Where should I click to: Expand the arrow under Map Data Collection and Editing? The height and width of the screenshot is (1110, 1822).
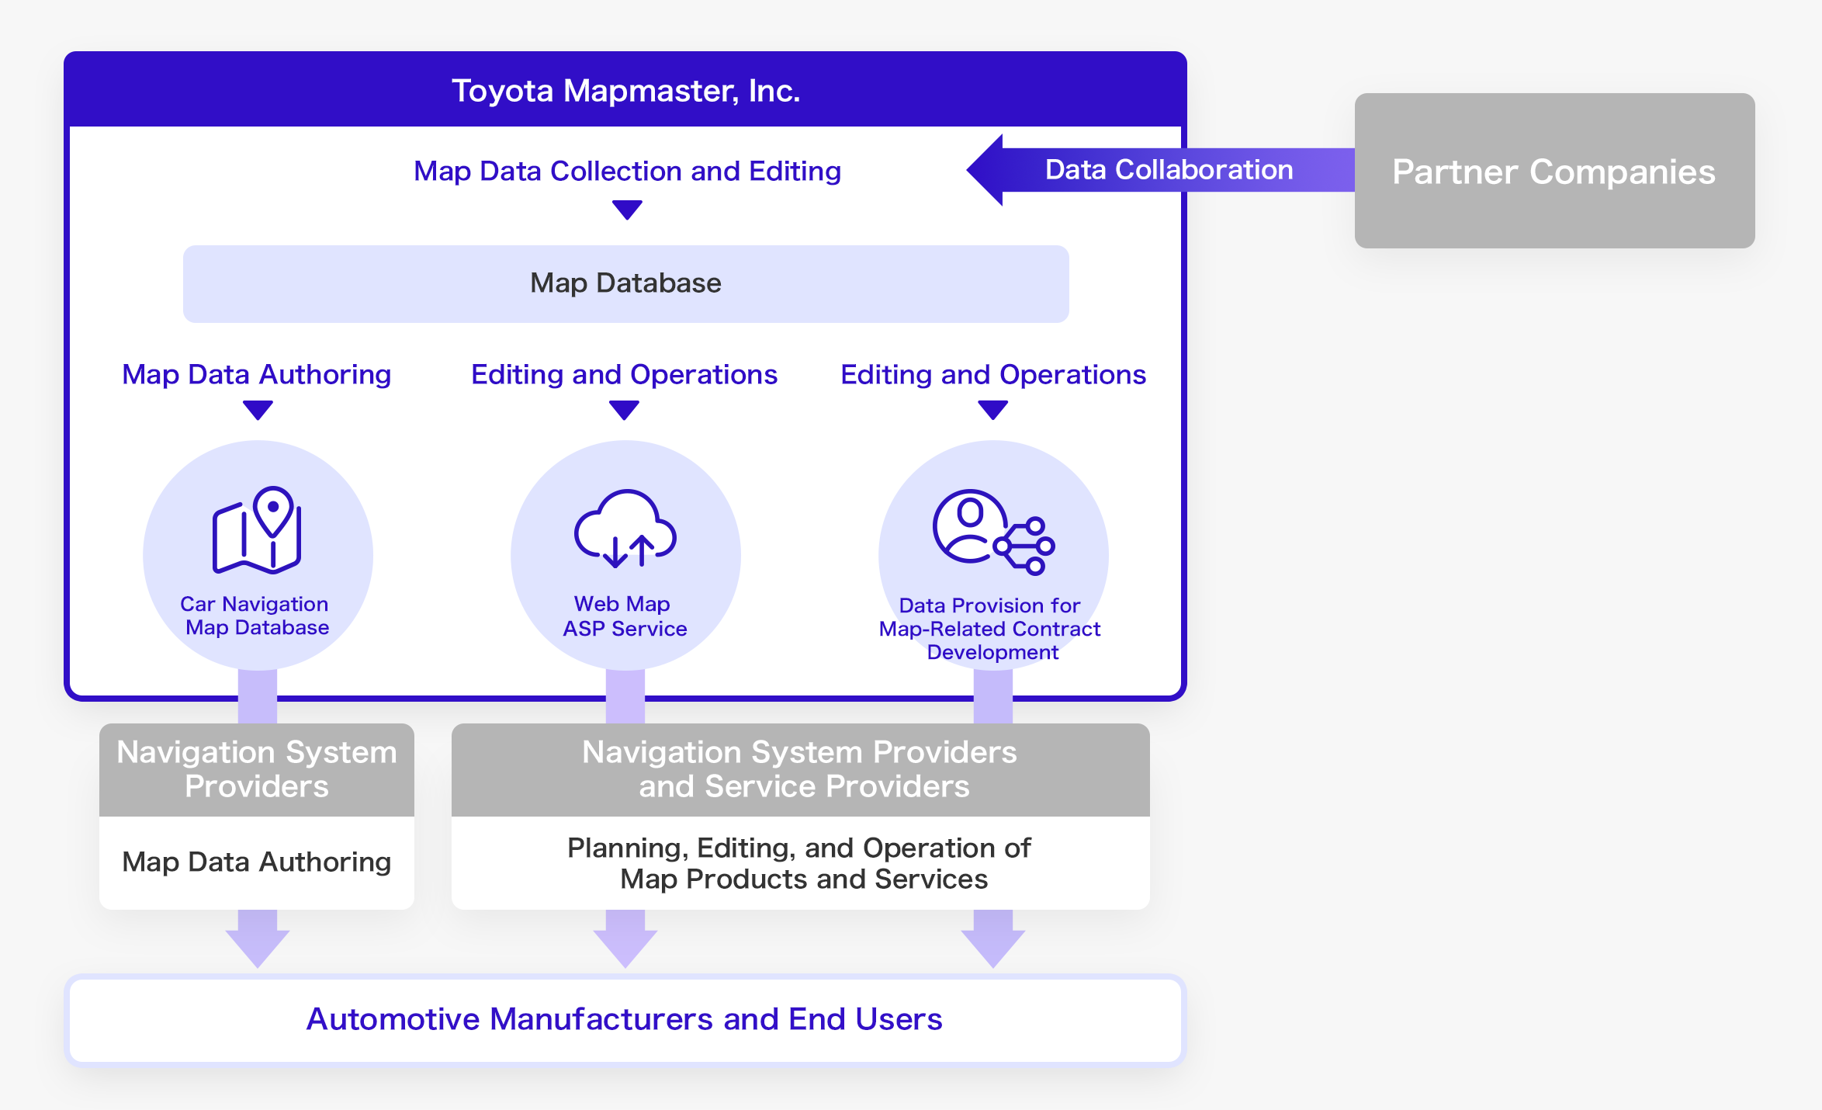[626, 208]
